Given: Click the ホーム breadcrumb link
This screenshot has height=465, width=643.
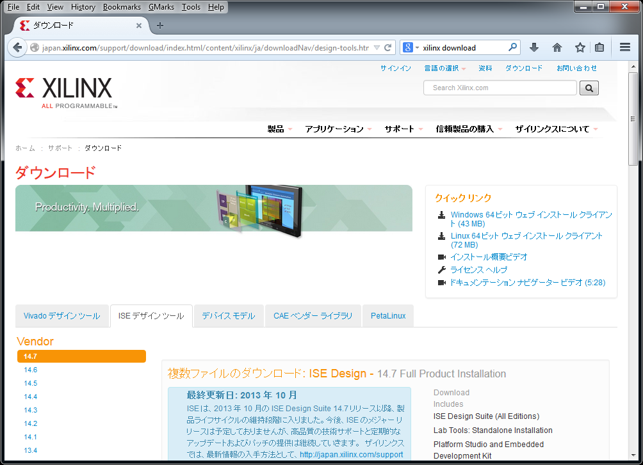Looking at the screenshot, I should point(26,148).
